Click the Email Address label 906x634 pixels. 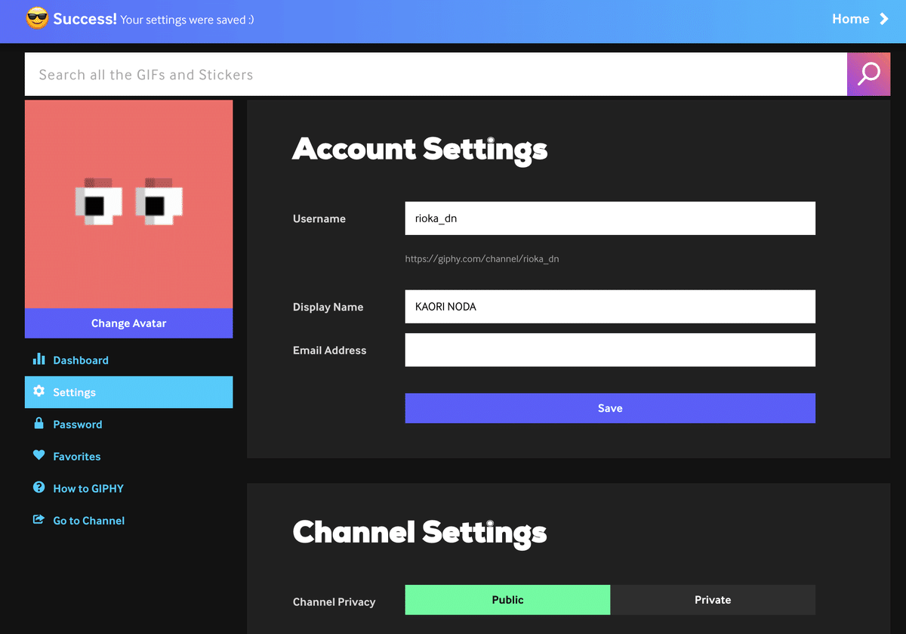coord(330,350)
